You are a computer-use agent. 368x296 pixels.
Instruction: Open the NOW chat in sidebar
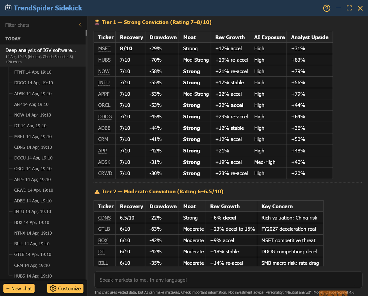(33, 115)
